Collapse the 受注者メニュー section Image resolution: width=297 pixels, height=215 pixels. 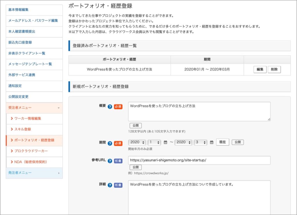click(34, 108)
